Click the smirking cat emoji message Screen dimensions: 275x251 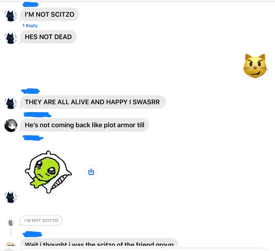(255, 66)
